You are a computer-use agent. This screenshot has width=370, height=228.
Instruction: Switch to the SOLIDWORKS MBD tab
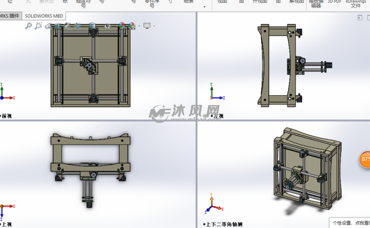(44, 16)
